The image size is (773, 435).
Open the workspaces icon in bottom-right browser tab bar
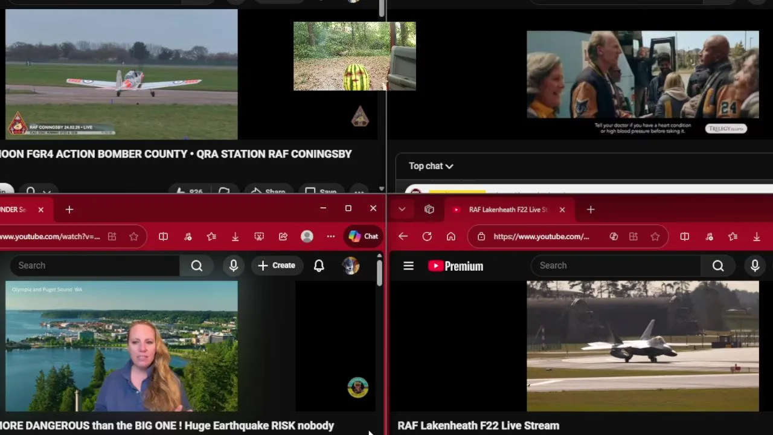click(429, 210)
